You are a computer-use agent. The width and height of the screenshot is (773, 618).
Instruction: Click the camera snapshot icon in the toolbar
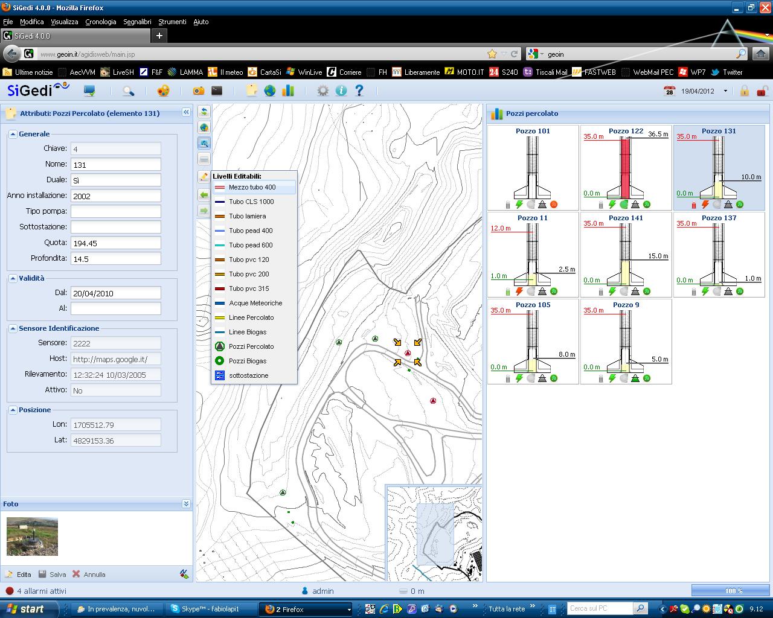click(x=198, y=91)
